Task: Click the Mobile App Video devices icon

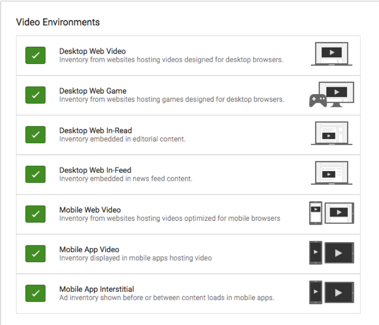Action: (332, 253)
